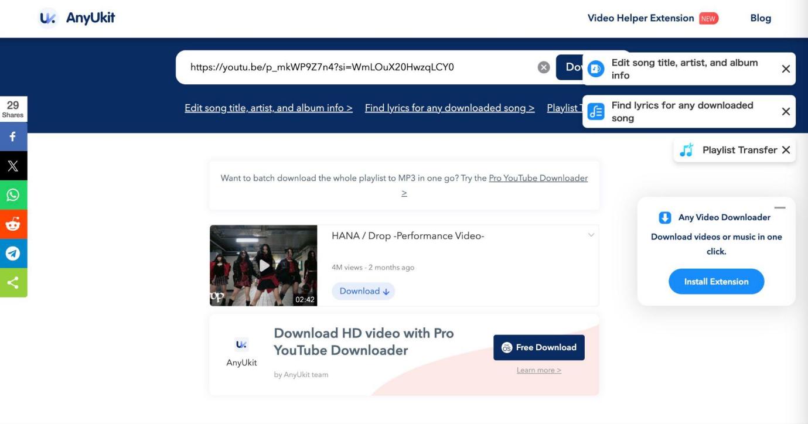808x424 pixels.
Task: Open 'Edit song title, artist, and album info >' link
Action: point(268,108)
